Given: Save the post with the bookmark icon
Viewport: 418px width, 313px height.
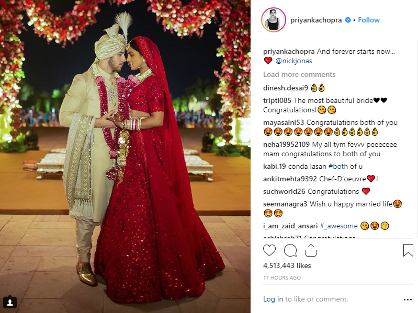Looking at the screenshot, I should coord(408,250).
